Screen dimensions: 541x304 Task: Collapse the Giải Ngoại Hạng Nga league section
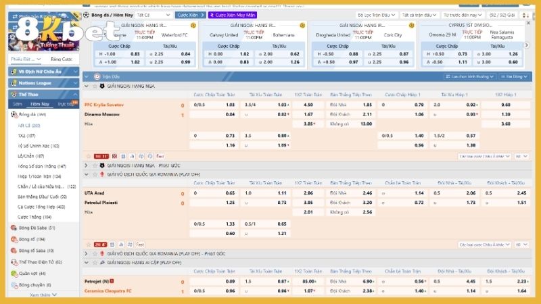87,86
